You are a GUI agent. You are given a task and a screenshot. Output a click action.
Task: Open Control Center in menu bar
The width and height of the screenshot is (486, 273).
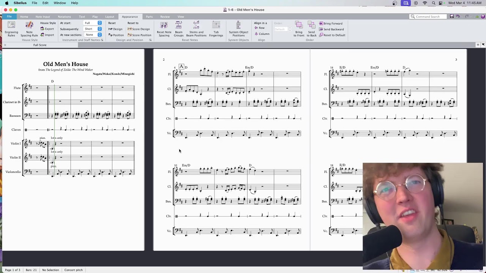(441, 3)
